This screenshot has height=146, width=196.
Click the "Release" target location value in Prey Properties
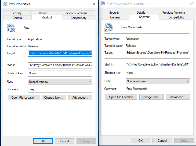[33, 46]
